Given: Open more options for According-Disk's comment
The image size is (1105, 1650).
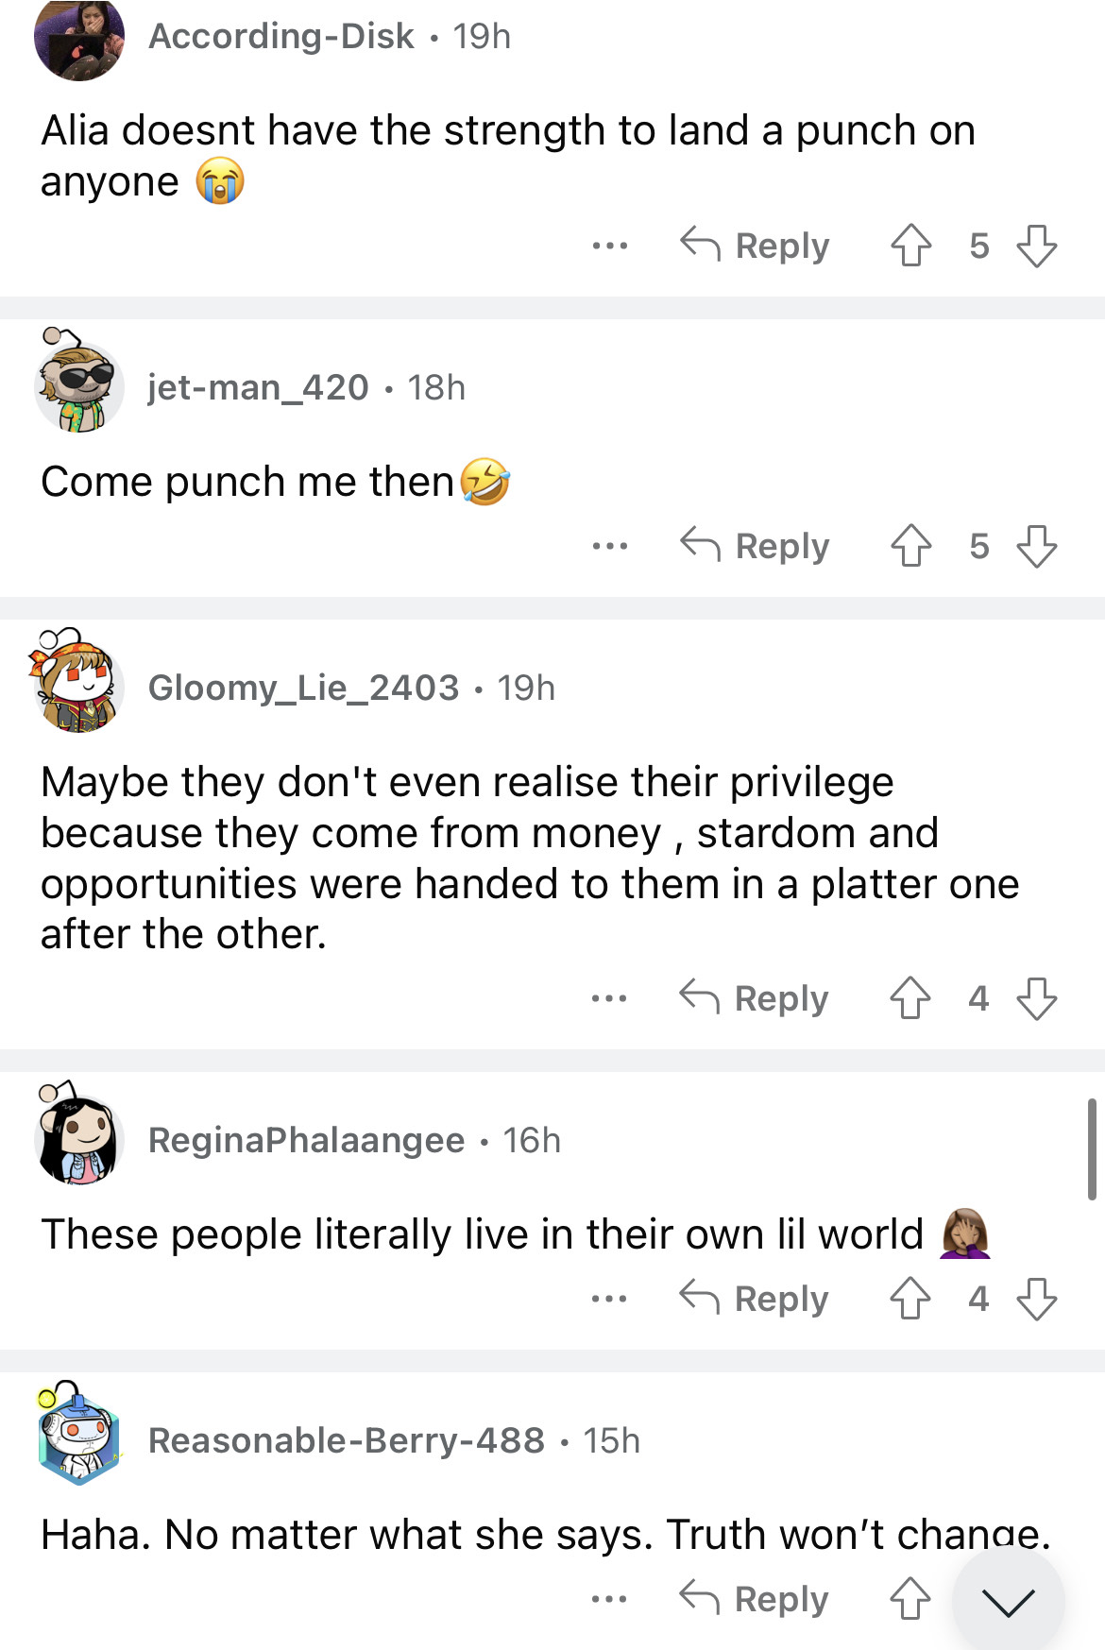Looking at the screenshot, I should coord(609,246).
